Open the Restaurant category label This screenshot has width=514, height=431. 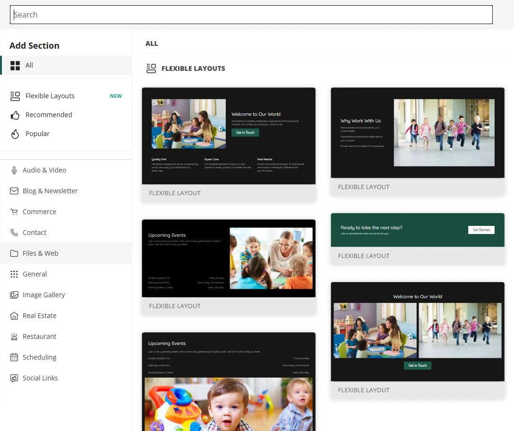click(39, 336)
